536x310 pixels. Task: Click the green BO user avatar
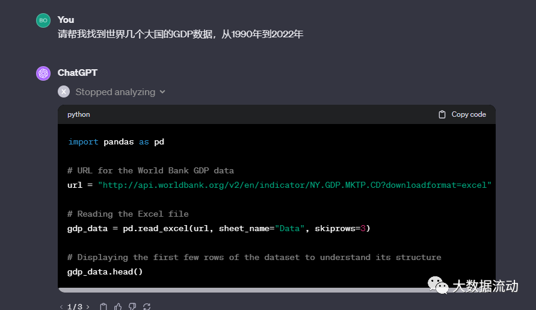[43, 20]
